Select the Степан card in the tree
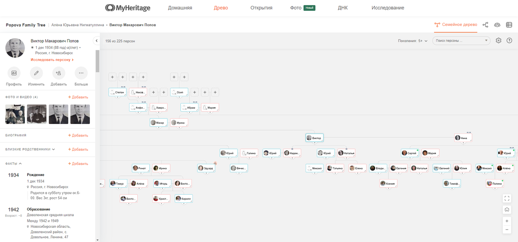This screenshot has width=518, height=242. [117, 92]
